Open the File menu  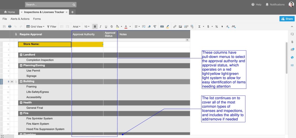[5, 19]
